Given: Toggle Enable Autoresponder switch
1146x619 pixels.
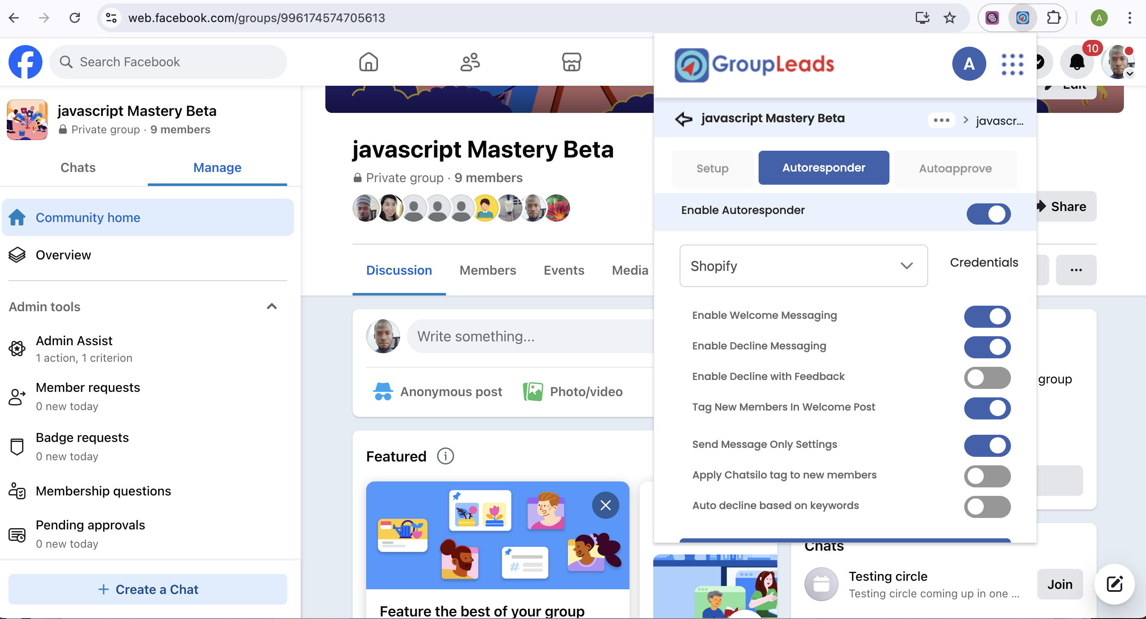Looking at the screenshot, I should coord(988,214).
